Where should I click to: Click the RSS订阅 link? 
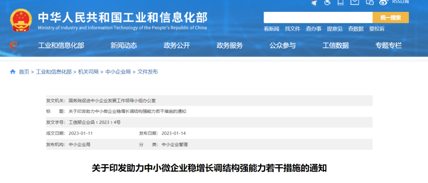[x=400, y=2]
